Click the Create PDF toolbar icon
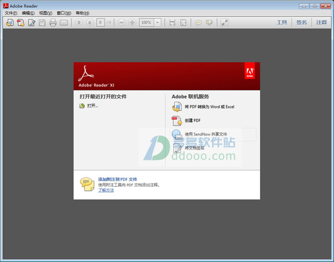 [21, 22]
